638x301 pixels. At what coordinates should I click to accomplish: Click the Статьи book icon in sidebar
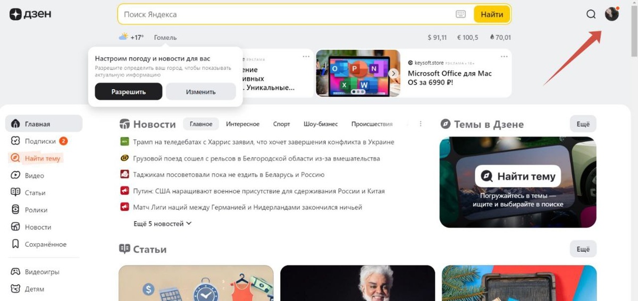pos(15,193)
